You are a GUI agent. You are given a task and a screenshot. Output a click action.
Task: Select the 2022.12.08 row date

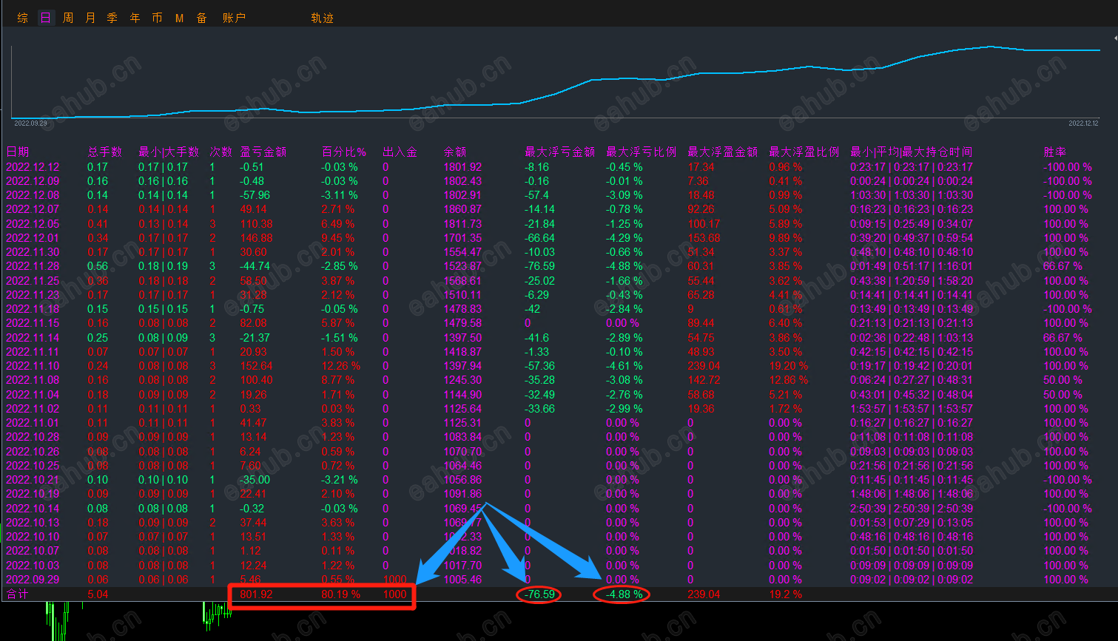point(33,195)
